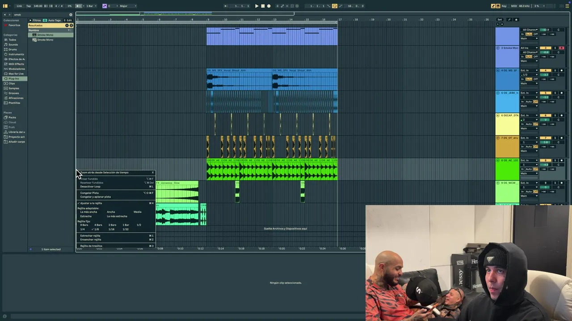Choose Rejilla de tresillos menu entry
The height and width of the screenshot is (321, 572).
[x=116, y=246]
